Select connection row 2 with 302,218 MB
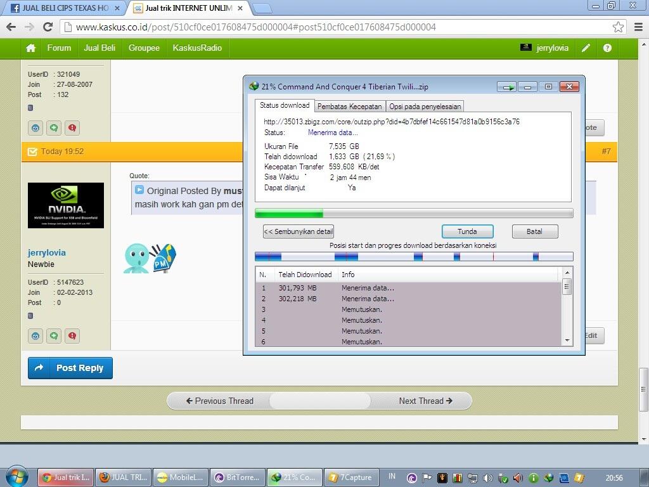Image resolution: width=649 pixels, height=487 pixels. 409,299
